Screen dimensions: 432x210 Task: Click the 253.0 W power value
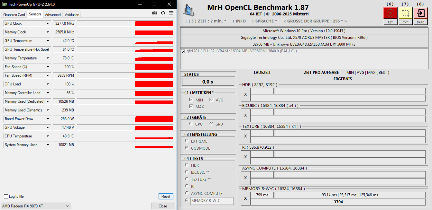64,119
